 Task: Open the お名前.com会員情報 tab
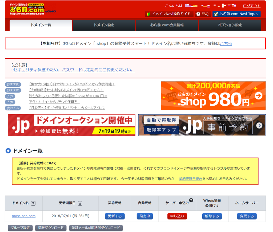(167, 25)
